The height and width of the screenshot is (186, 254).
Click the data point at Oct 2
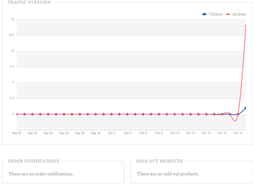111,114
